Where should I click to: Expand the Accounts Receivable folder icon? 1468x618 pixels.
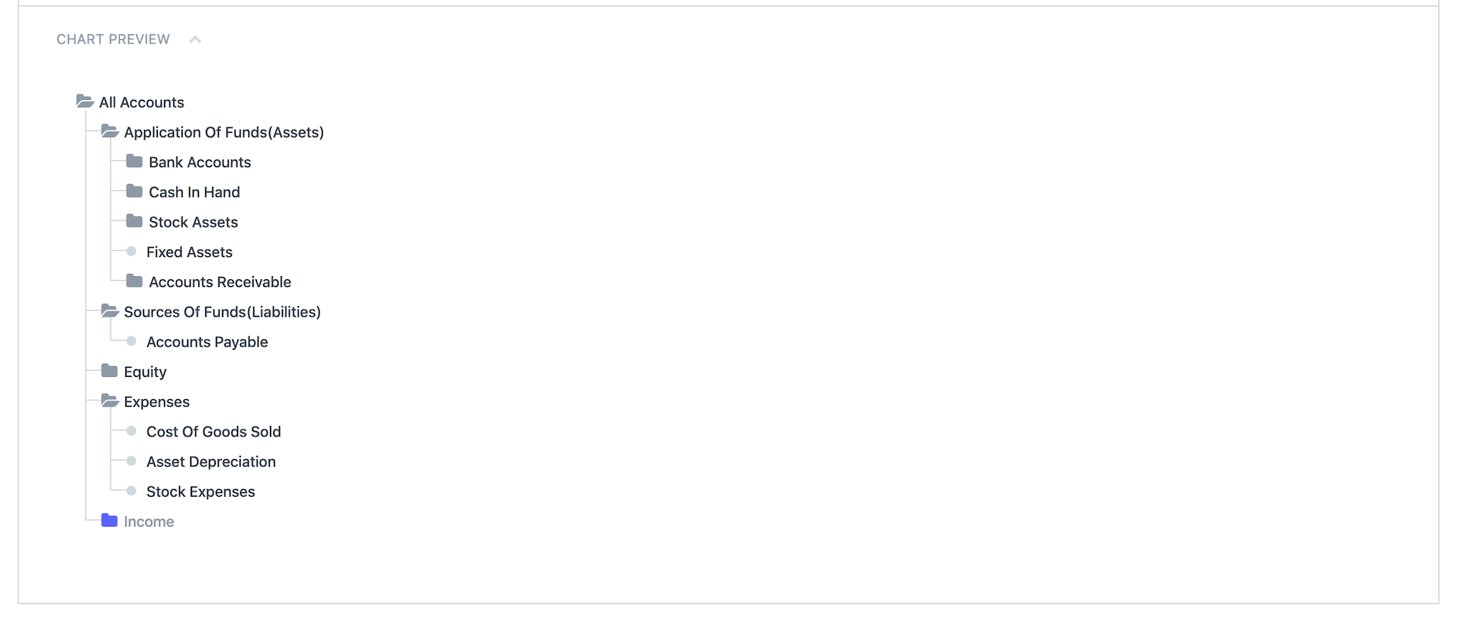(x=134, y=281)
